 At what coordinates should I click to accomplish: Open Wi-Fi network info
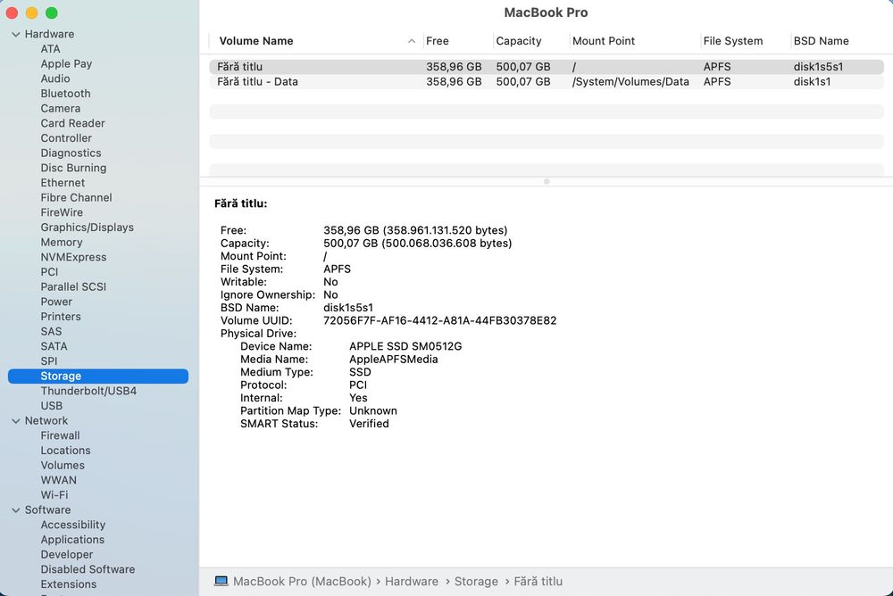click(x=54, y=494)
